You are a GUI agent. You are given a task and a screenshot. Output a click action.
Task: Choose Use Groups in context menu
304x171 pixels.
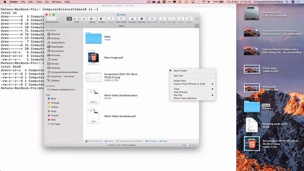point(180,92)
